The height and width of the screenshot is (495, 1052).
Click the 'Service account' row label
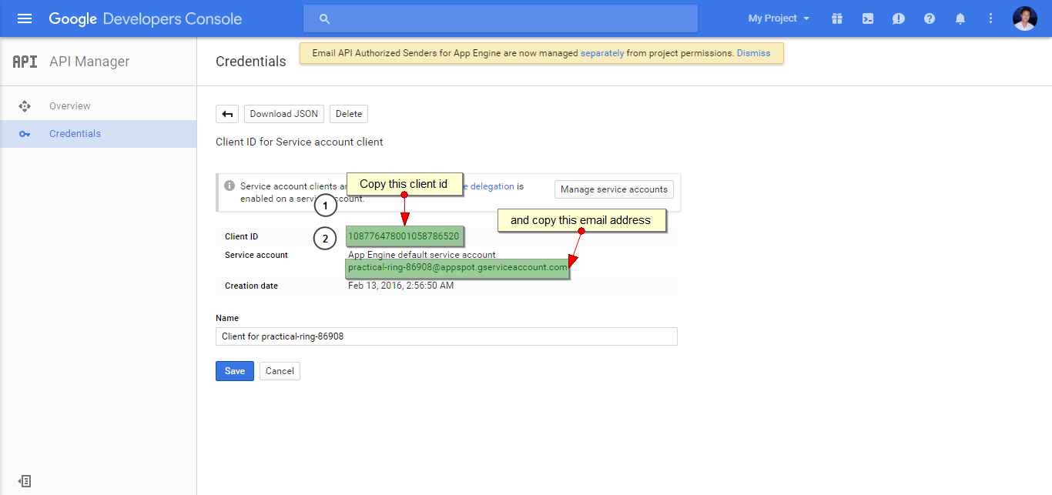[256, 255]
